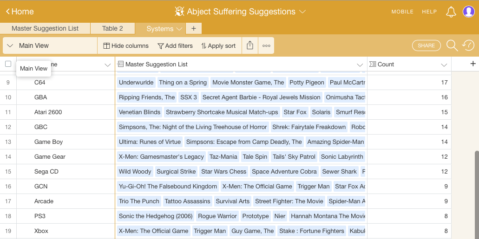Image resolution: width=479 pixels, height=239 pixels.
Task: Click the Underwurlde record chip
Action: [x=136, y=83]
